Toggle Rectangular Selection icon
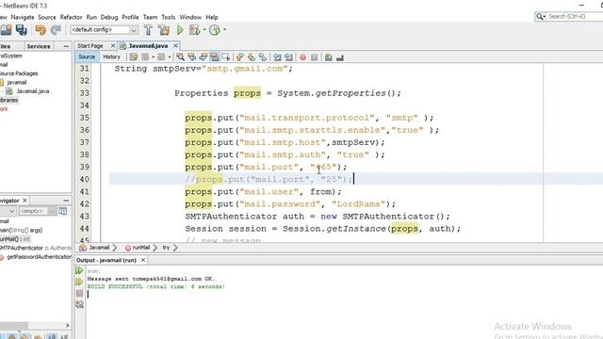 coord(226,57)
